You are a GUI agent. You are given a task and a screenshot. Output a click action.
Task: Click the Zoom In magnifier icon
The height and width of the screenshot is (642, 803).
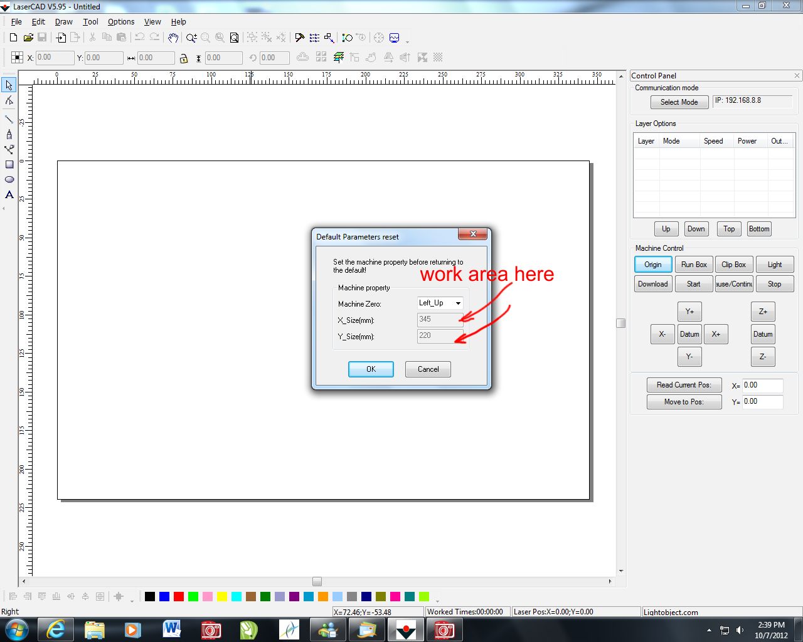pyautogui.click(x=191, y=38)
